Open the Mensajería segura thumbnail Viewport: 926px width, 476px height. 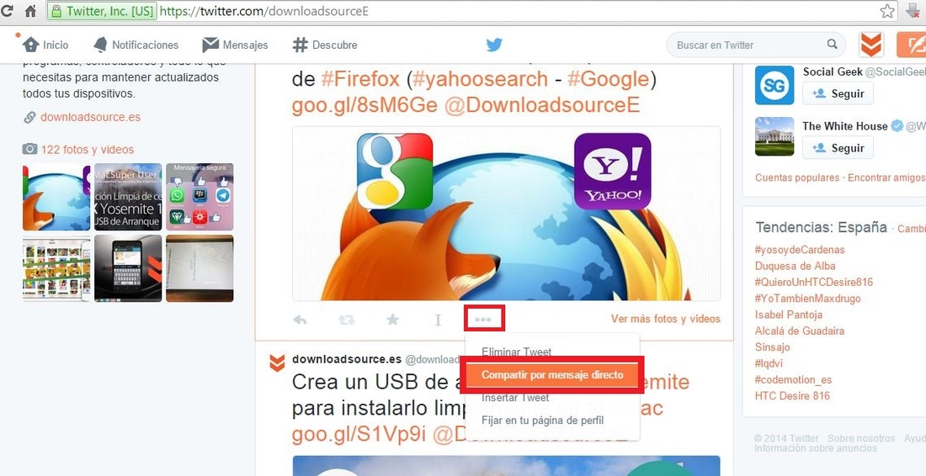tap(200, 197)
